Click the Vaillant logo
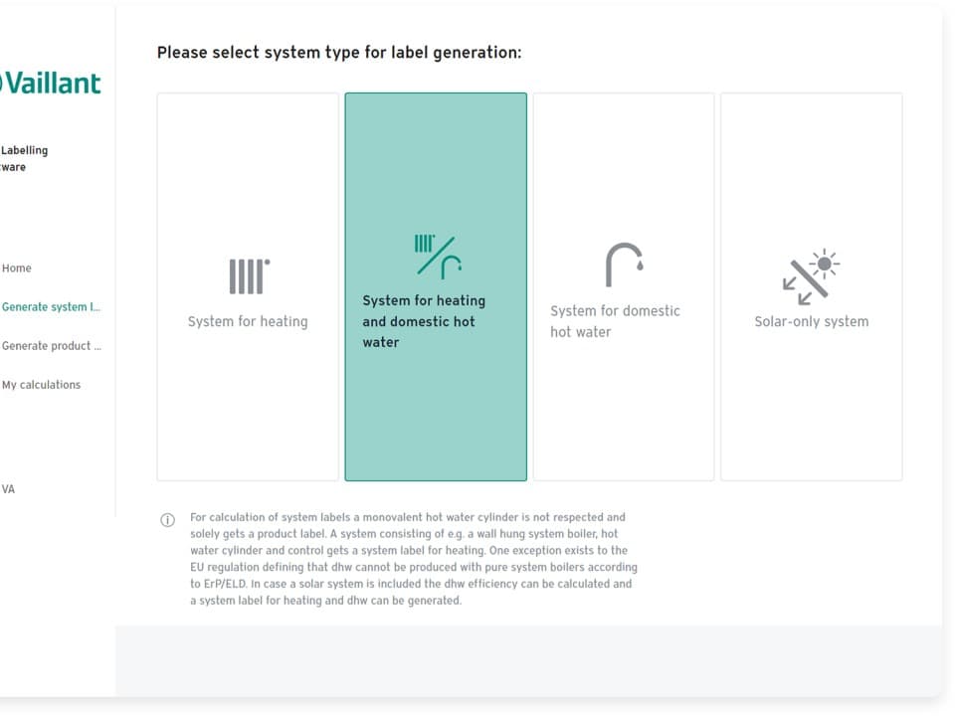The width and height of the screenshot is (955, 716). coord(50,83)
